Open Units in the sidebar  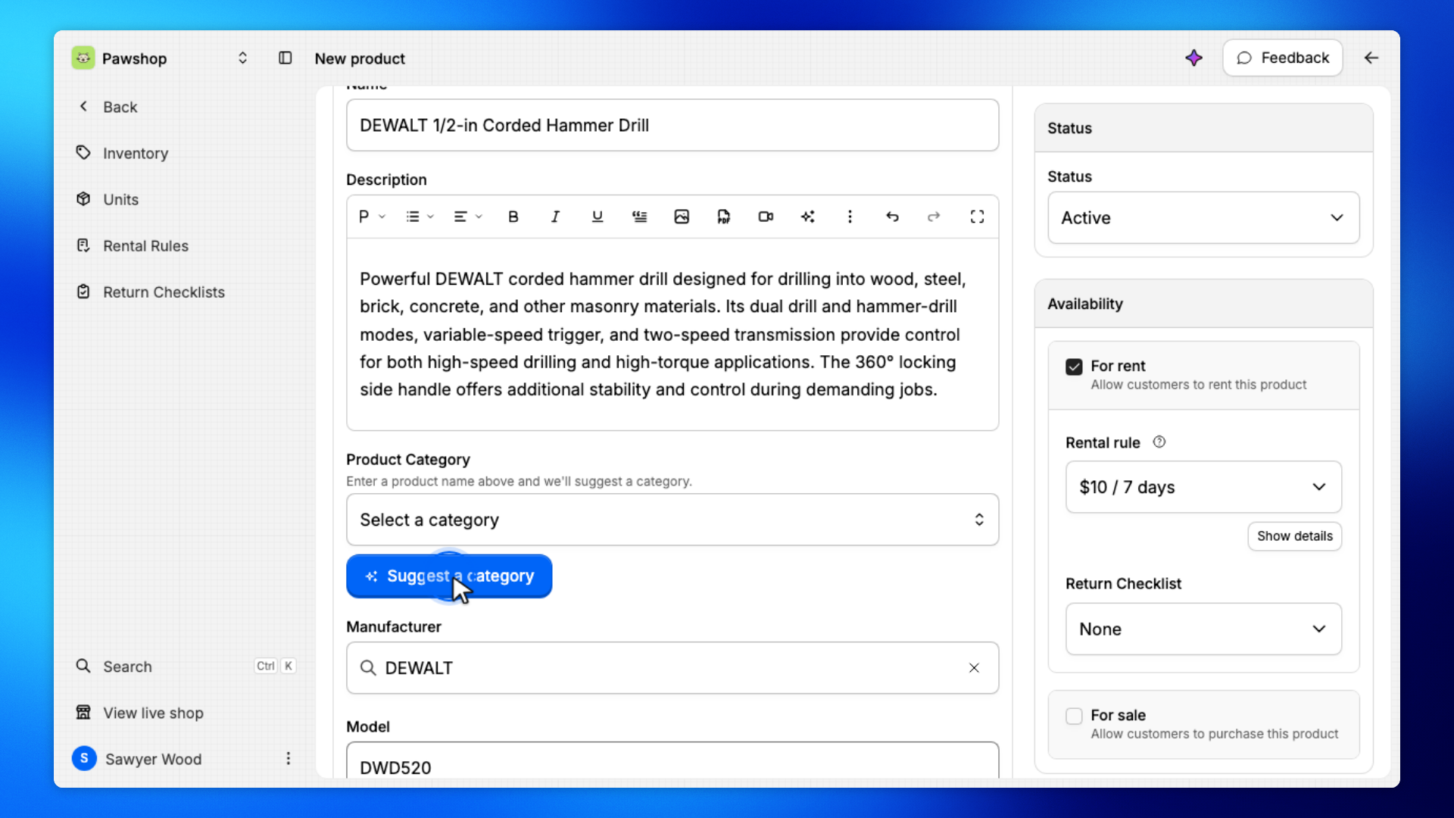coord(107,199)
